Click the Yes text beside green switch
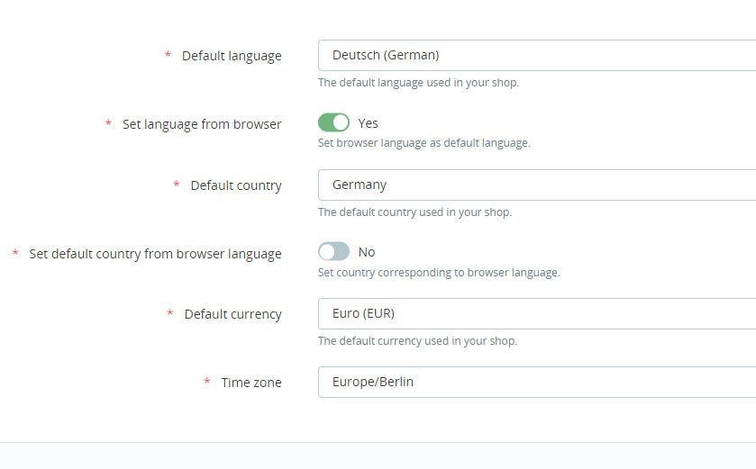The width and height of the screenshot is (756, 469). pos(368,123)
